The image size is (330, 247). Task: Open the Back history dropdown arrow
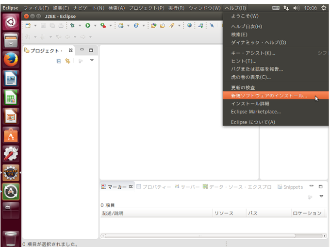pos(75,37)
